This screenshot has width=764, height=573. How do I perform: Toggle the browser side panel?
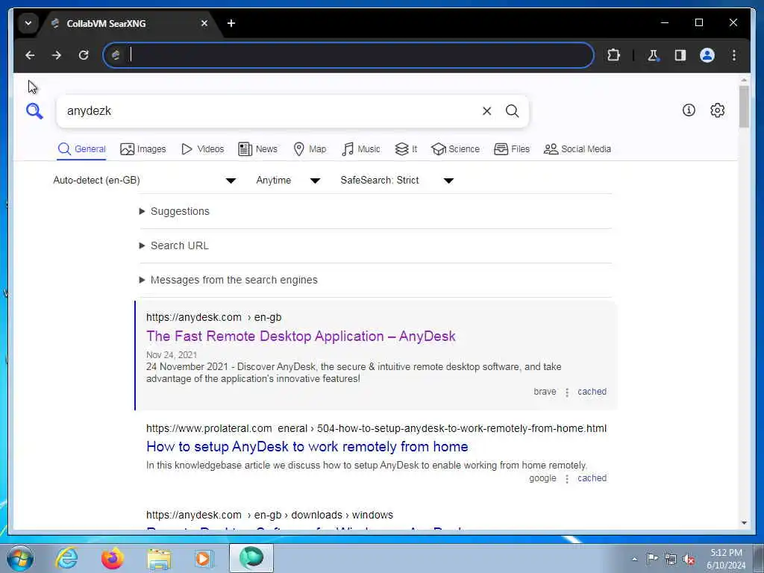[x=680, y=55]
